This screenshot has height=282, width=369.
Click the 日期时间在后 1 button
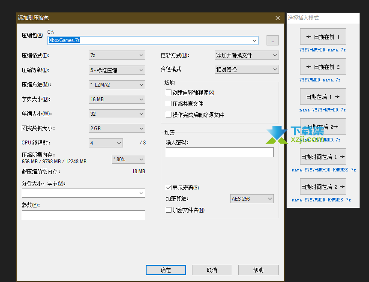[x=323, y=156]
